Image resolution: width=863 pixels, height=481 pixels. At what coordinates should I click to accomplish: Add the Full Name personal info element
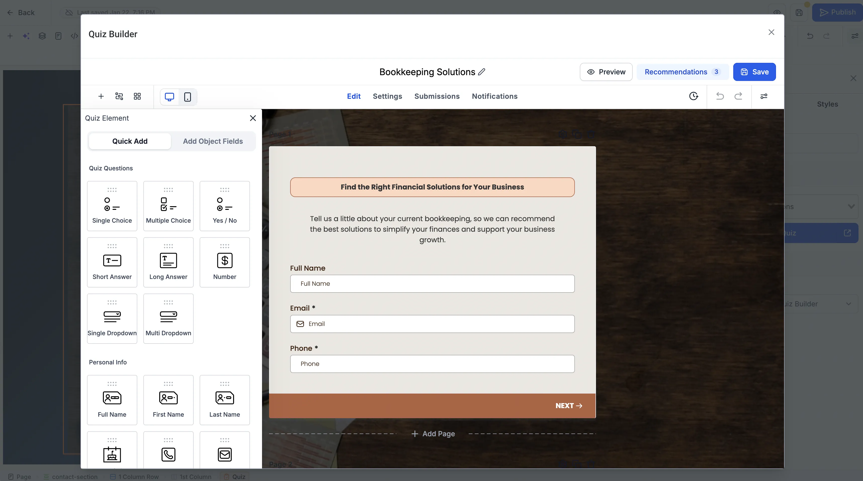click(x=112, y=400)
